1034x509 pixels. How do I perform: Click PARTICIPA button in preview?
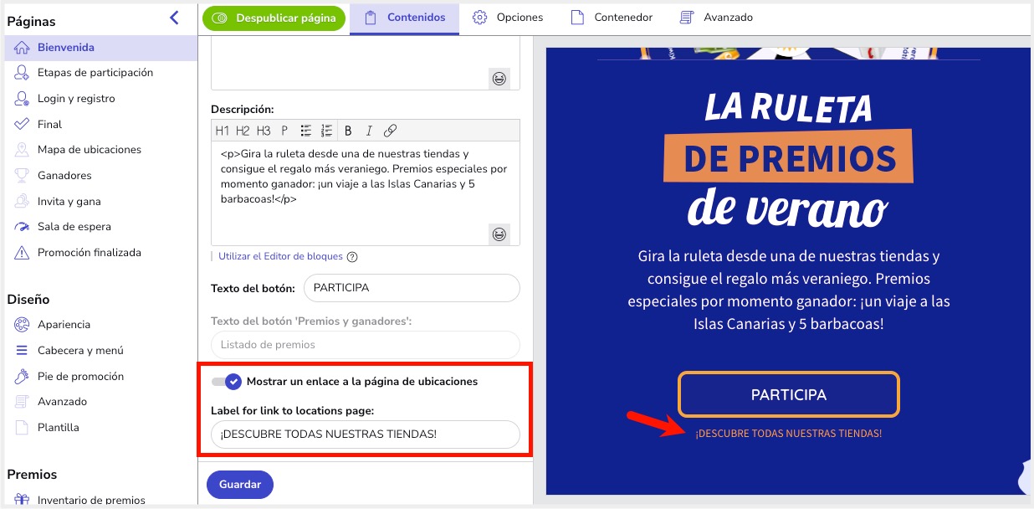click(788, 394)
